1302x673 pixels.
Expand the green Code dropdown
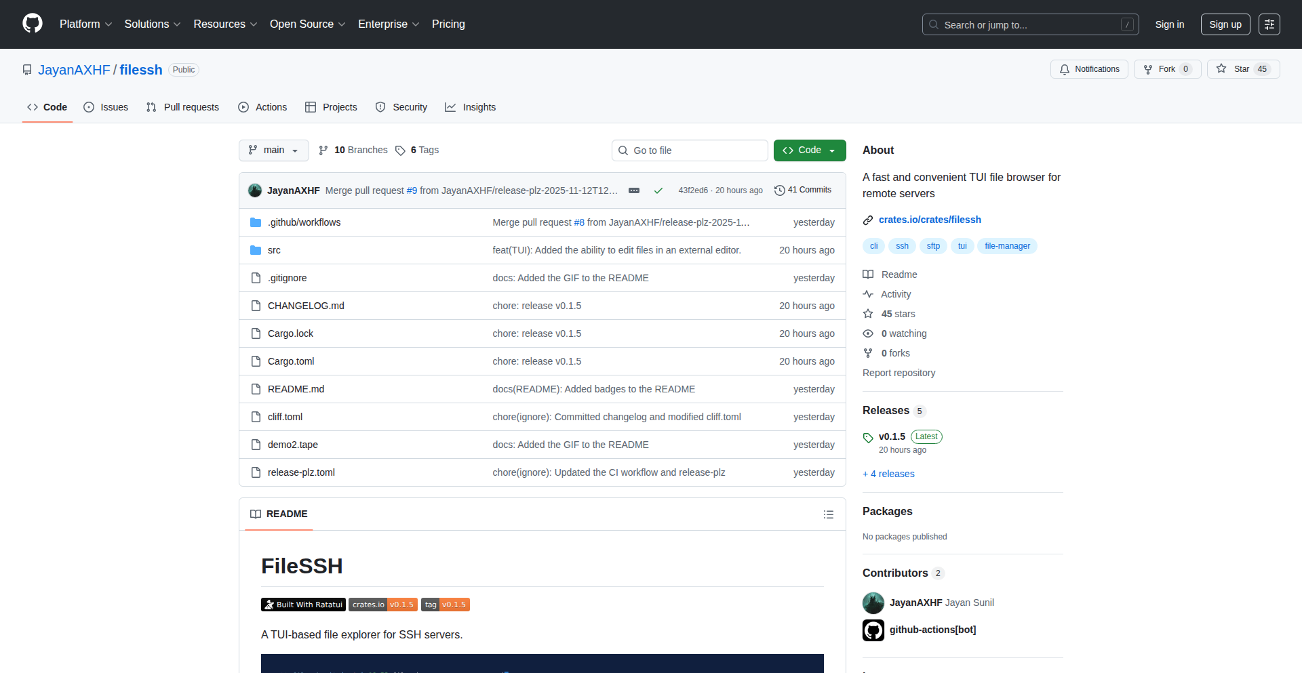pos(809,150)
